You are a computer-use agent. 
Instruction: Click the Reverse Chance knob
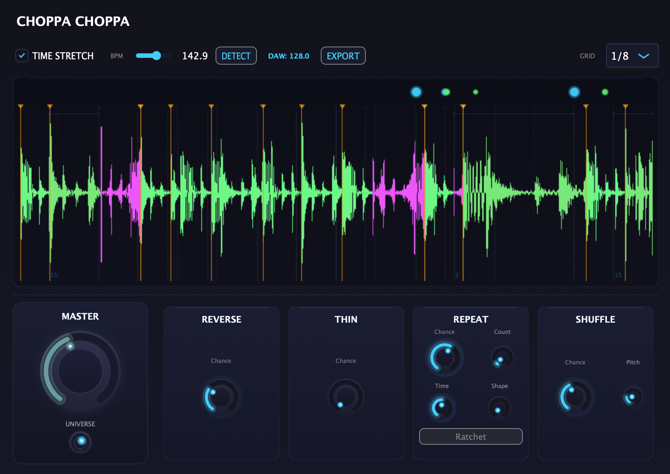click(x=221, y=397)
